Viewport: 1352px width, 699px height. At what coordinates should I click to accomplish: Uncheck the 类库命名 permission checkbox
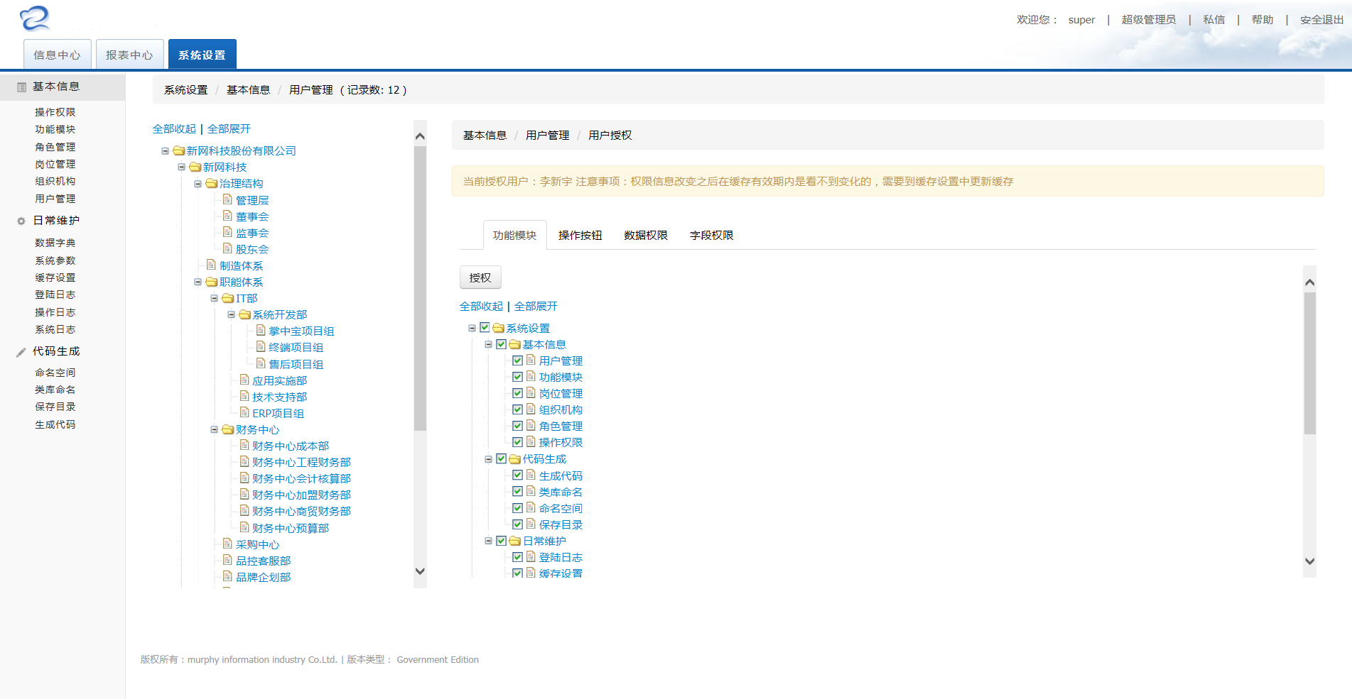(x=518, y=491)
